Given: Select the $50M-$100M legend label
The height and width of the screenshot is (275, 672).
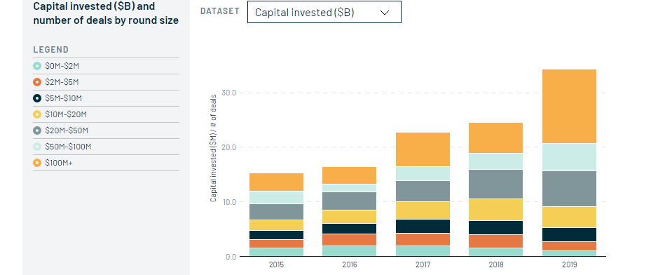Looking at the screenshot, I should 68,147.
